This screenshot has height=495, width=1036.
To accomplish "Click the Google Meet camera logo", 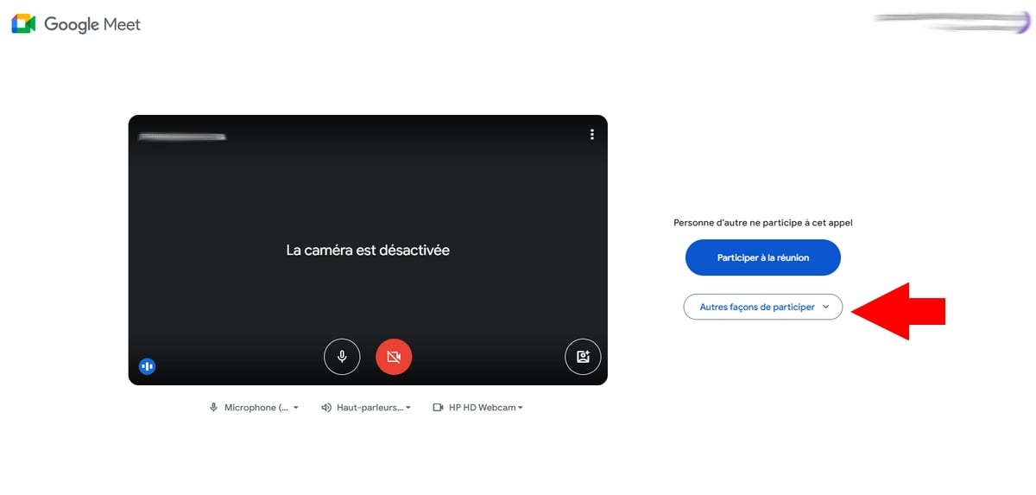I will click(23, 24).
